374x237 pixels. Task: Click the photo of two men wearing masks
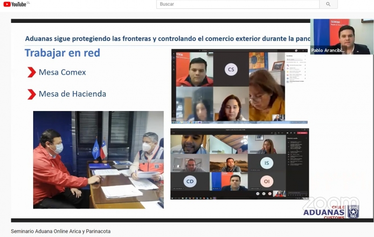(x=98, y=160)
